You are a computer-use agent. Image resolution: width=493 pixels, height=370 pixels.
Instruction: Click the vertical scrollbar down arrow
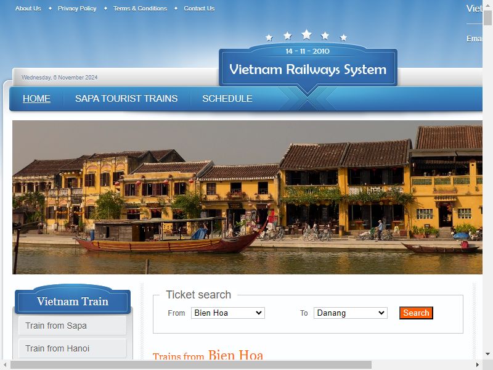487,354
